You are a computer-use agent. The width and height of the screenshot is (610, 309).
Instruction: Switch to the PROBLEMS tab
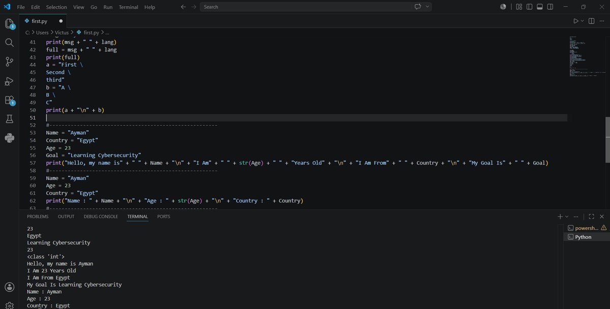tap(38, 217)
